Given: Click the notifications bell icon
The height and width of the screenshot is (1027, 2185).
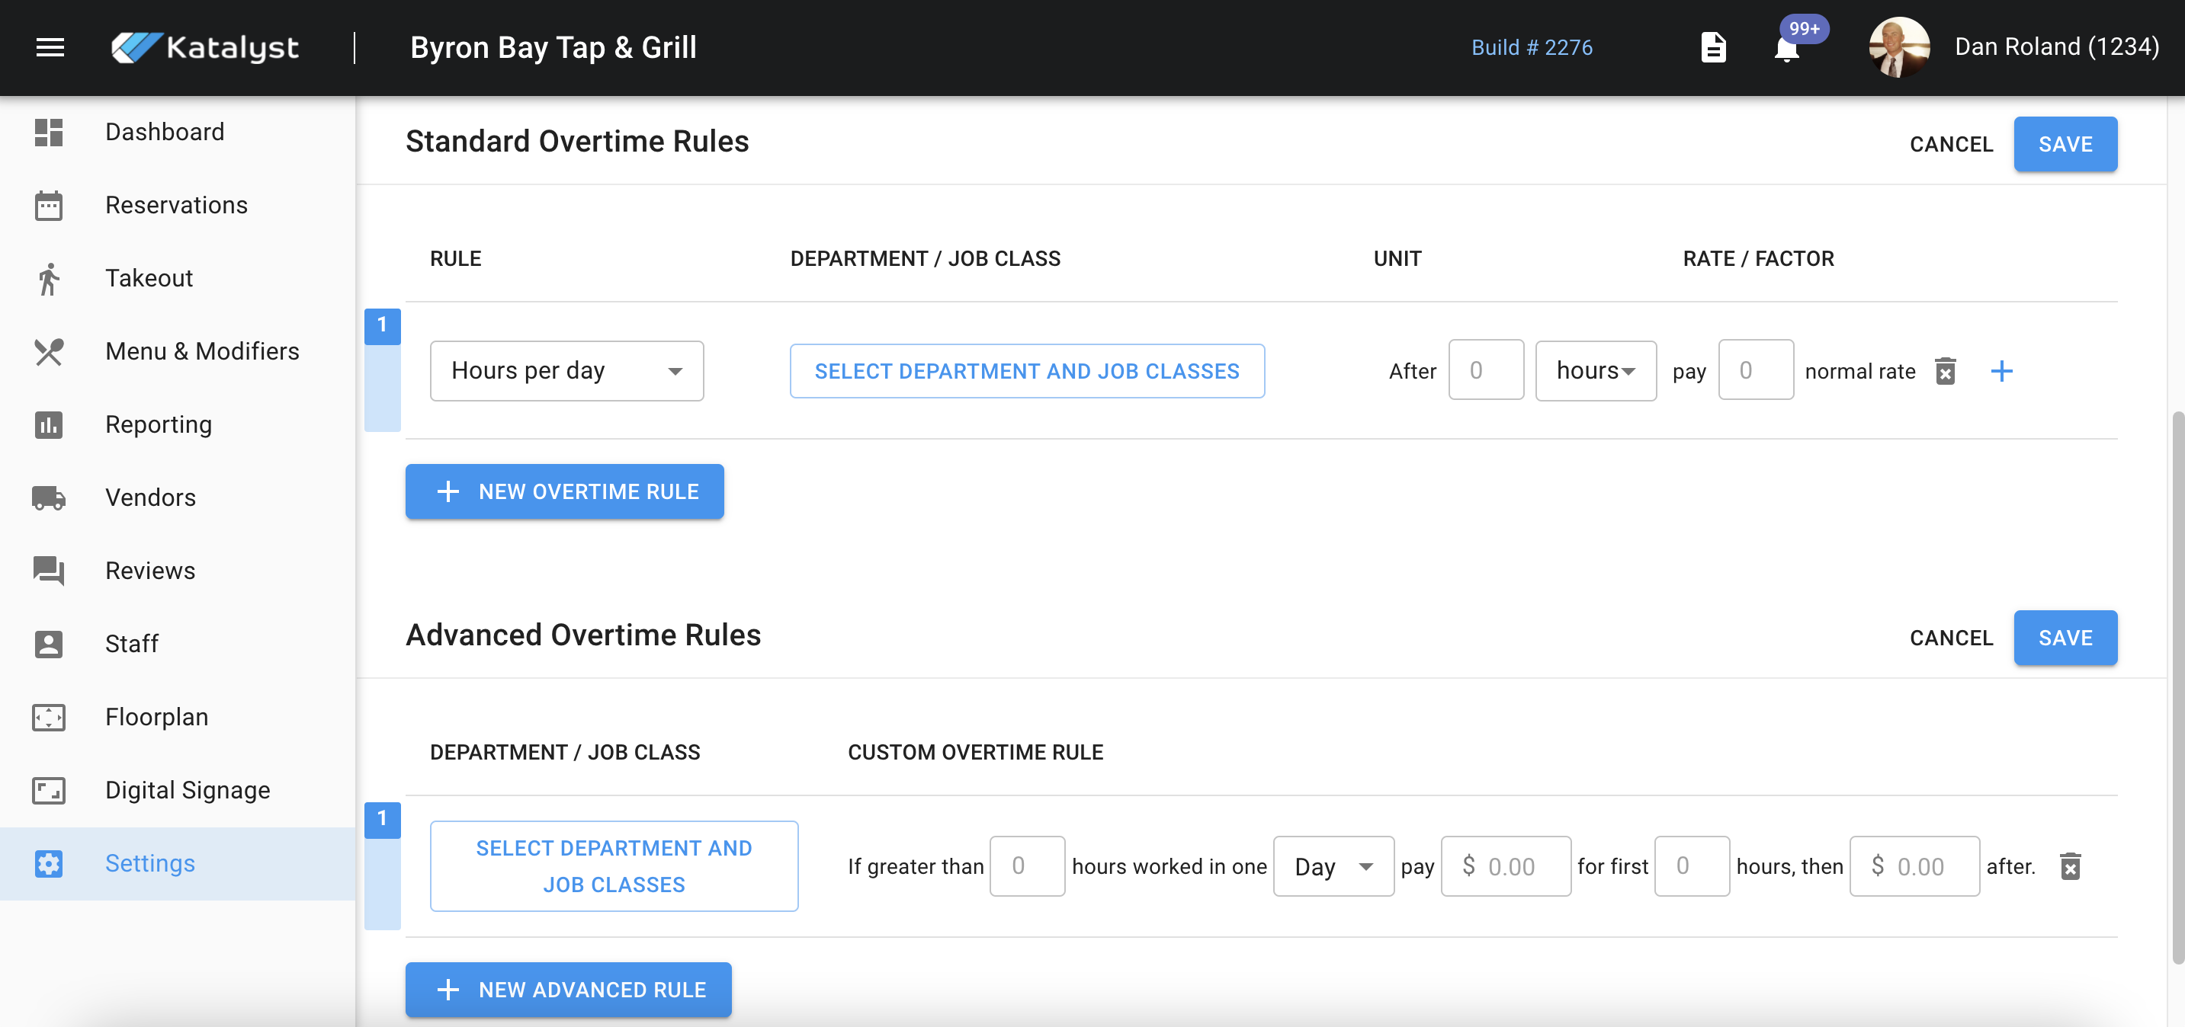Looking at the screenshot, I should tap(1786, 50).
